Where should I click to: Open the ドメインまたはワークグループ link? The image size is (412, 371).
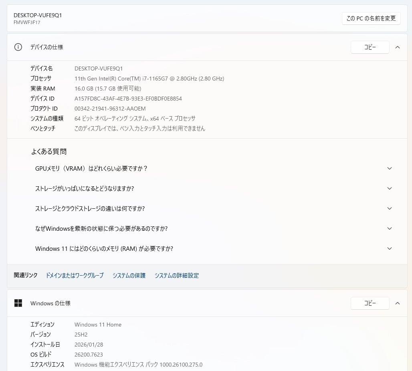[x=75, y=276]
